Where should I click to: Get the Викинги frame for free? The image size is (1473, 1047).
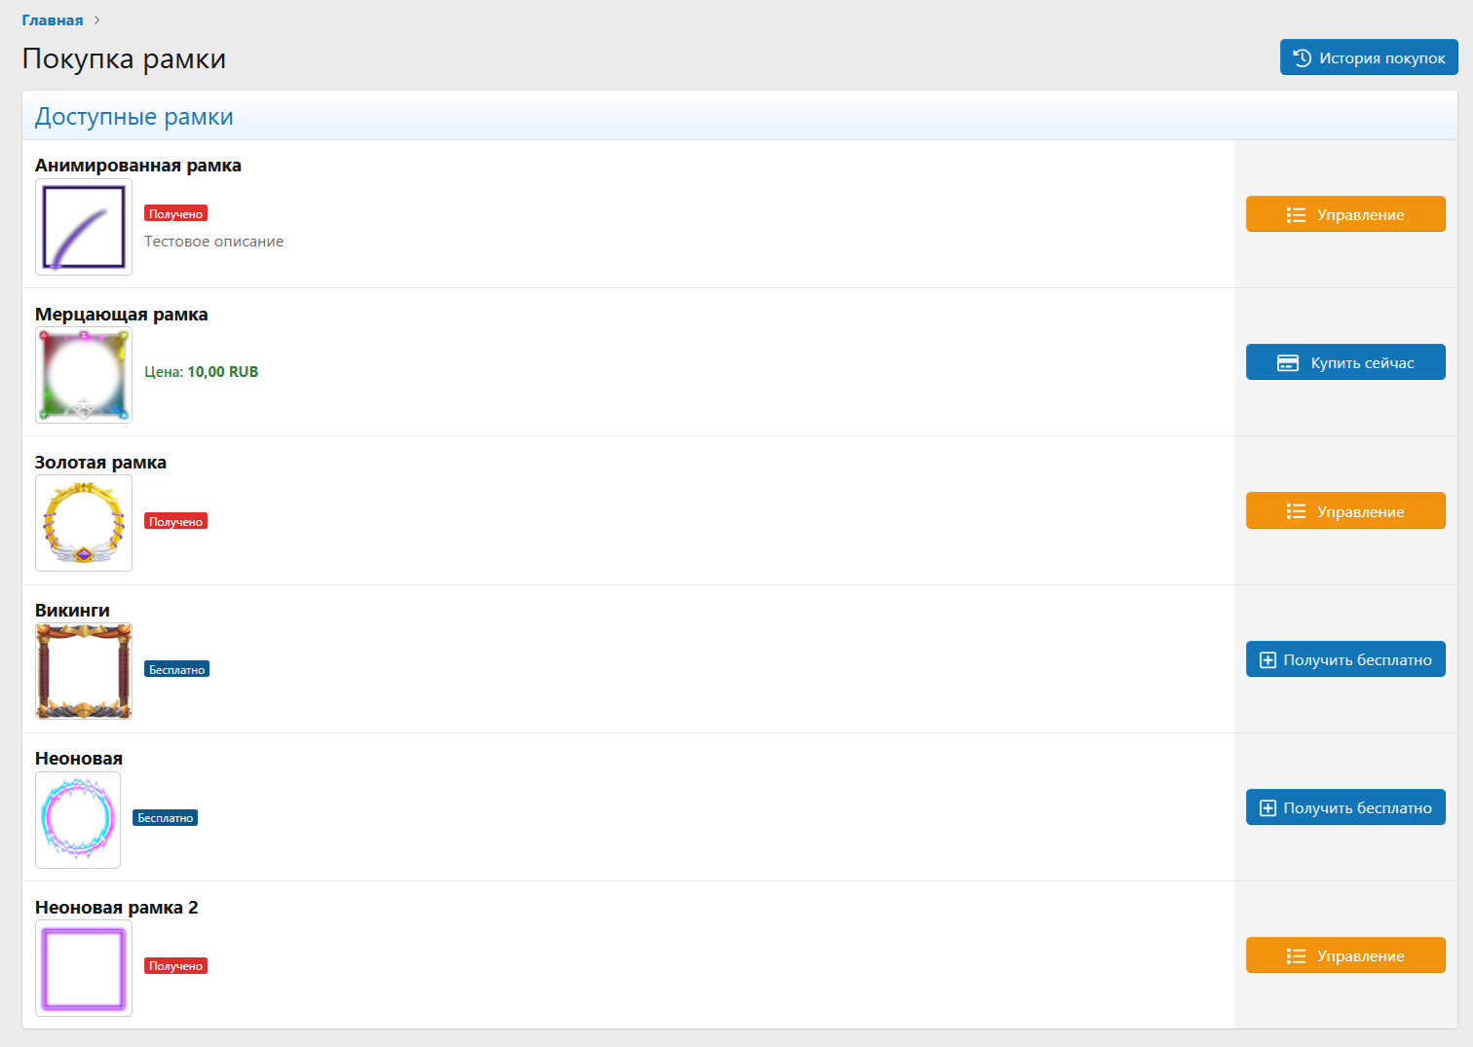(x=1344, y=659)
